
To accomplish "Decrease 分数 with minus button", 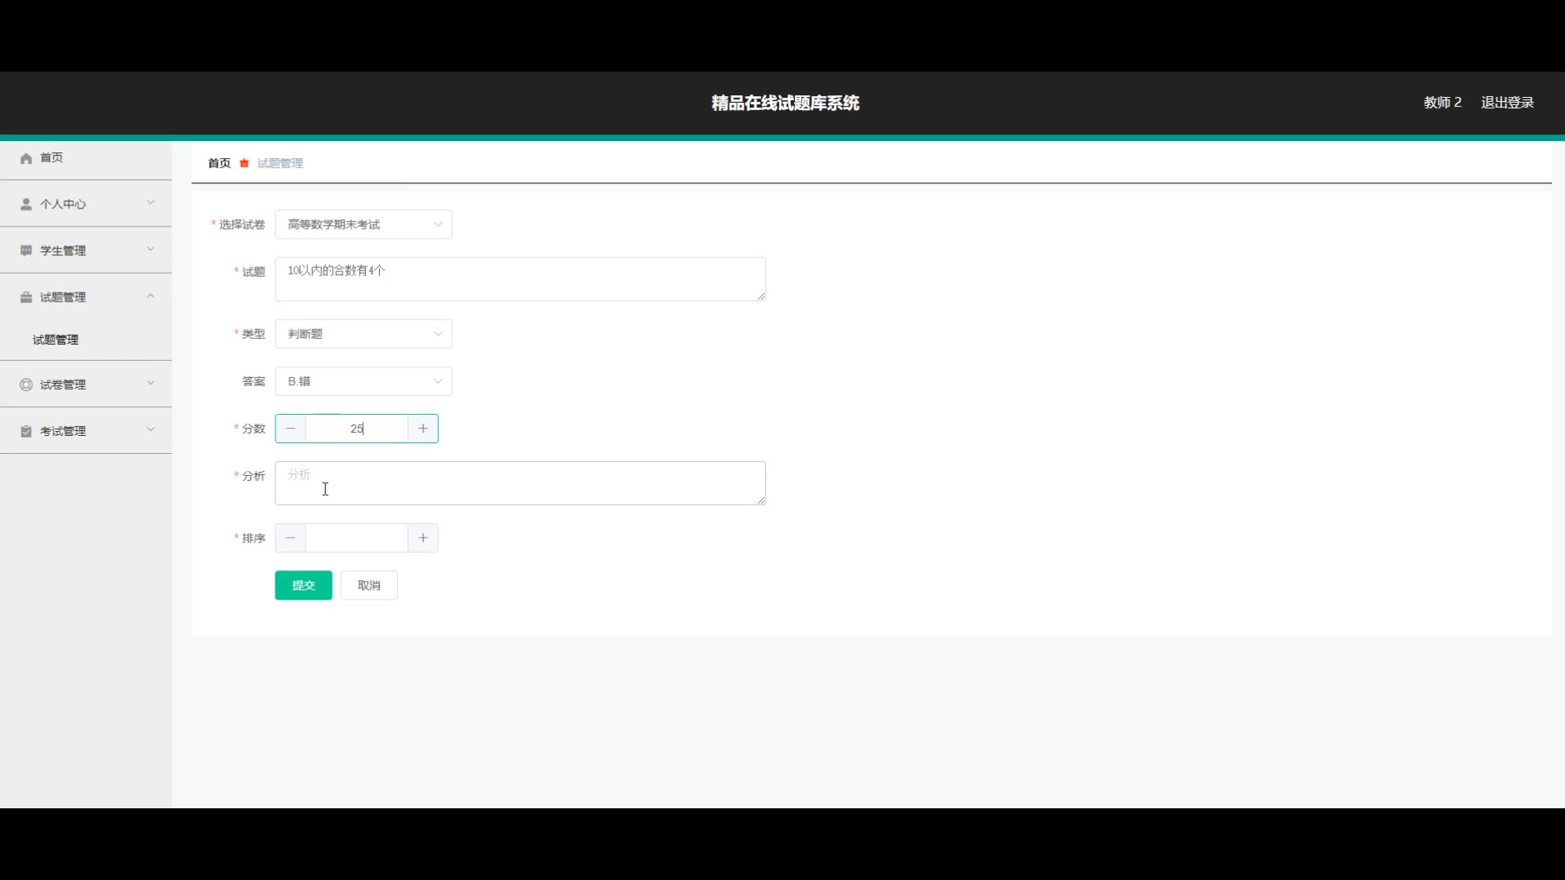I will pyautogui.click(x=291, y=429).
